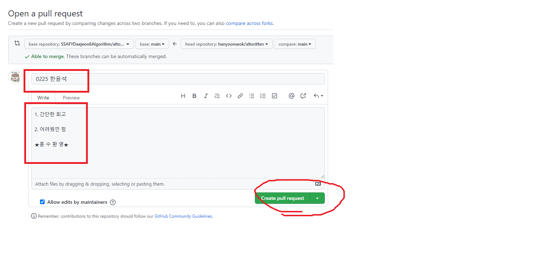Insert a numbered list
Viewport: 559px width, 264px height.
coord(263,96)
